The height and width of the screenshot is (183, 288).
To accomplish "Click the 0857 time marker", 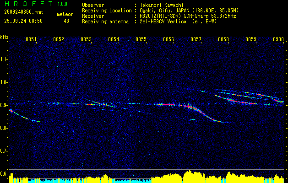I will tap(196, 39).
